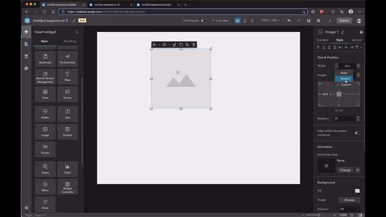Open help for Image 1 widget
Viewport: 386px width, 217px height.
(361, 32)
